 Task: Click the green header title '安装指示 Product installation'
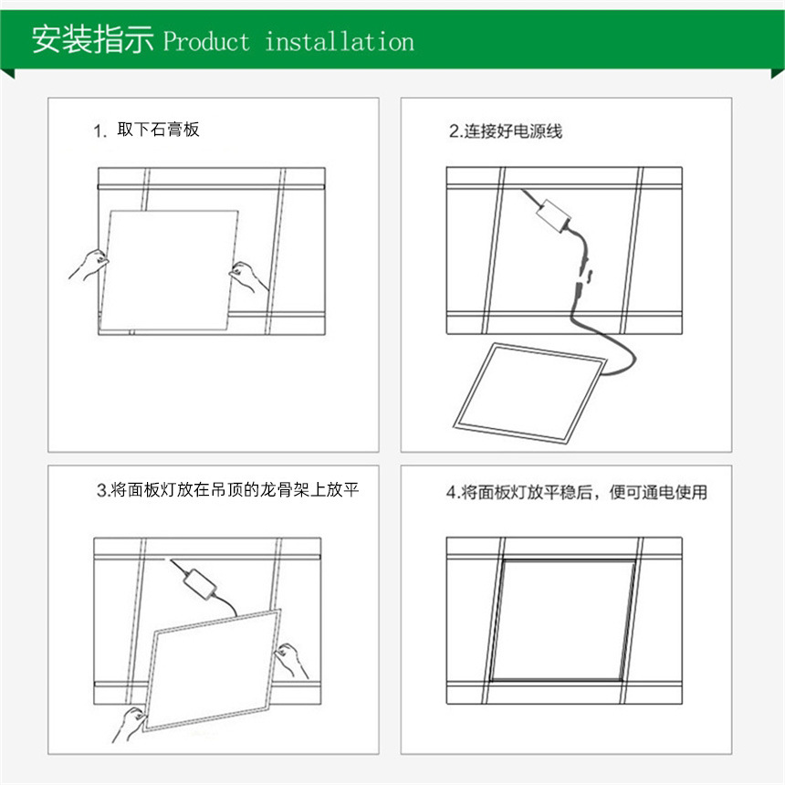pos(223,40)
